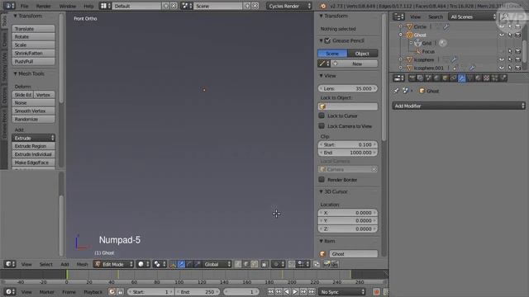Open the Window menu
This screenshot has height=297, width=529.
(x=68, y=6)
